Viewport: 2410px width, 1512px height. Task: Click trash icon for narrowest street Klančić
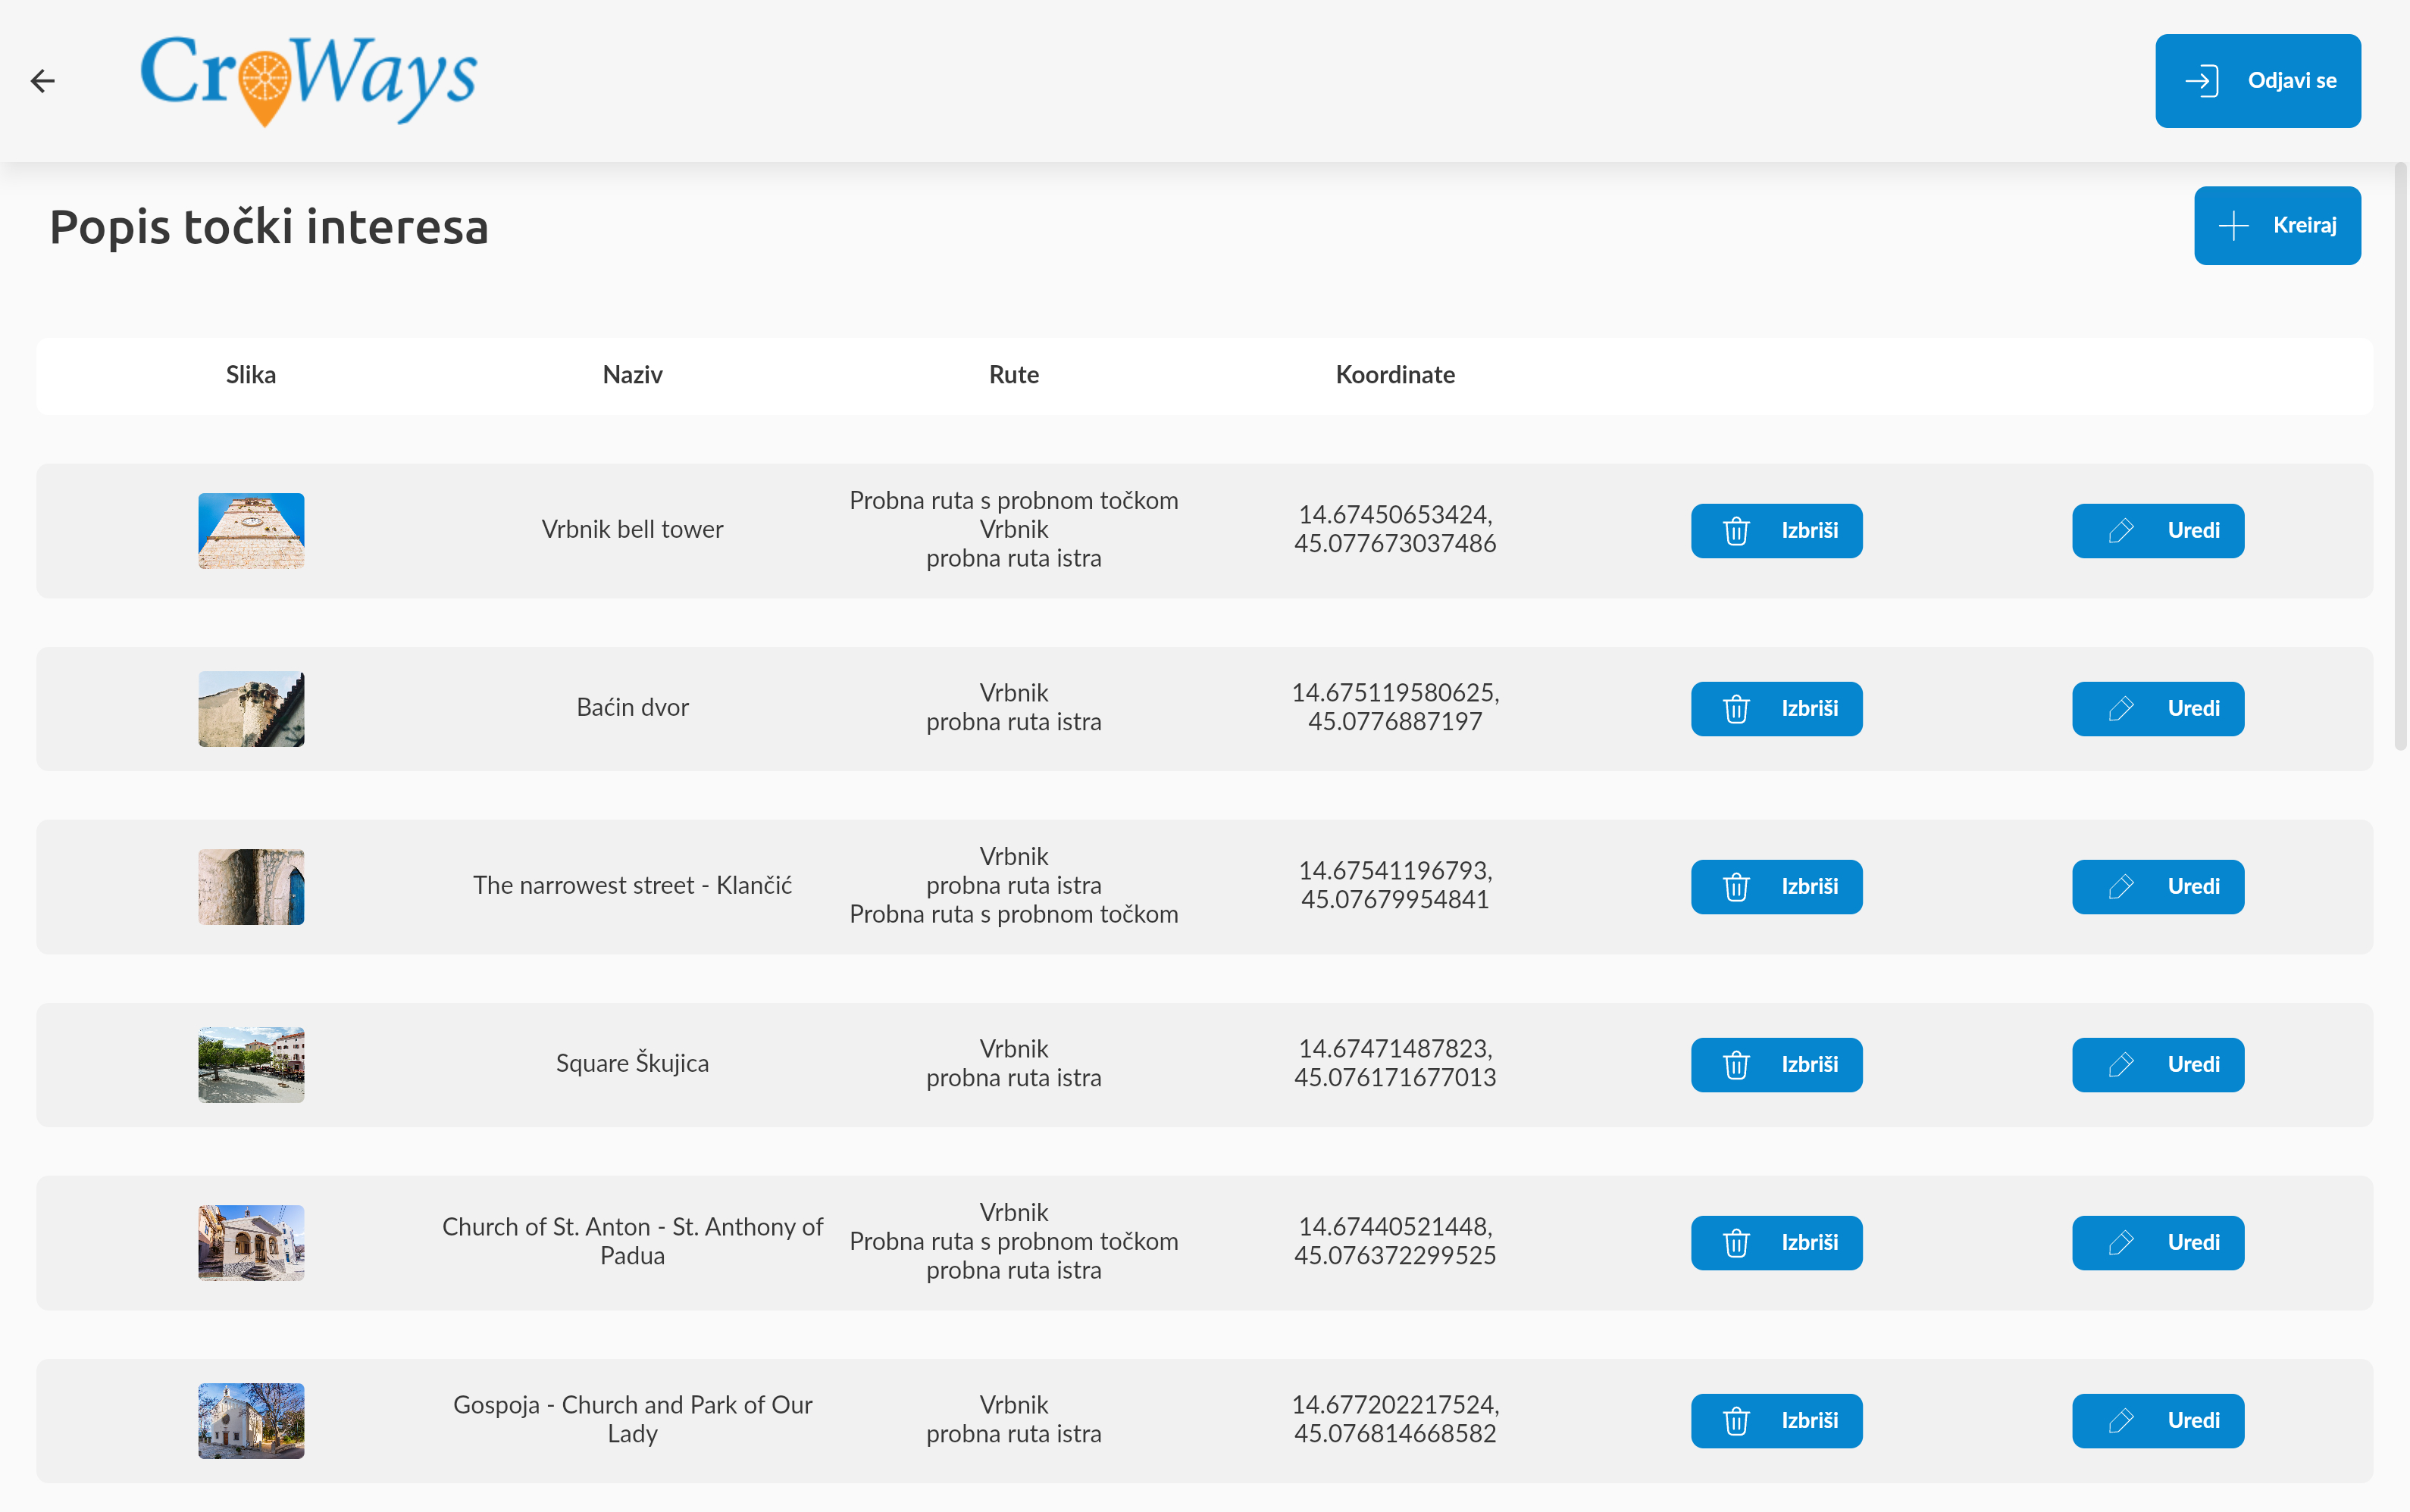[x=1736, y=887]
